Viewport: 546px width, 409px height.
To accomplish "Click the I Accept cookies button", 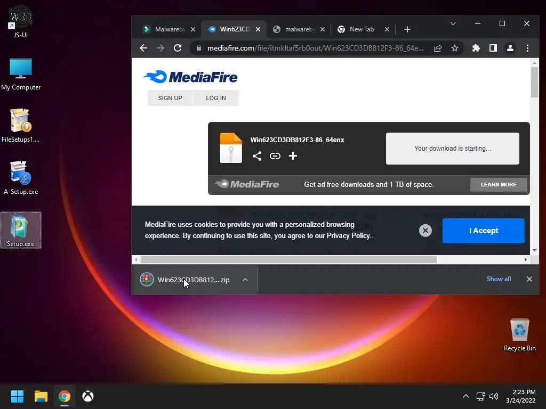I will [483, 231].
